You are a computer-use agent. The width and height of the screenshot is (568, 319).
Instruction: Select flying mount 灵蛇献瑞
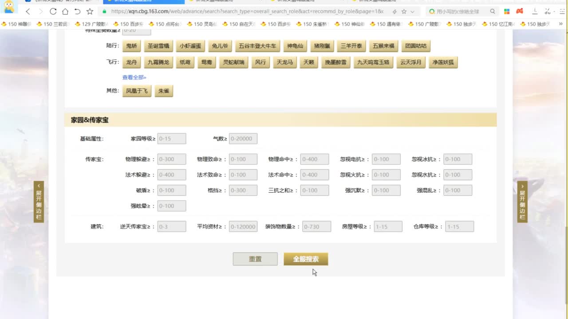click(x=233, y=62)
